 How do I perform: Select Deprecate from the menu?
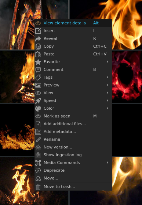(x=73, y=170)
